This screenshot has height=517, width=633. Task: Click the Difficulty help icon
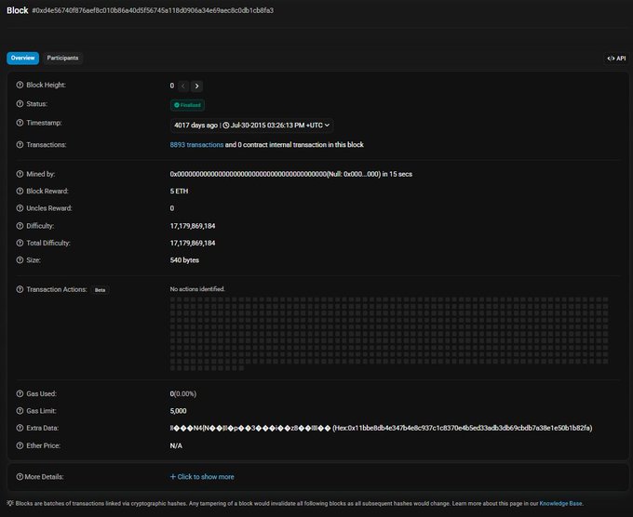(x=20, y=226)
